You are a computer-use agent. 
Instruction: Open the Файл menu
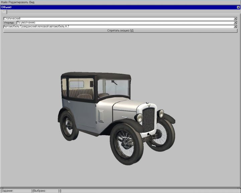point(4,2)
